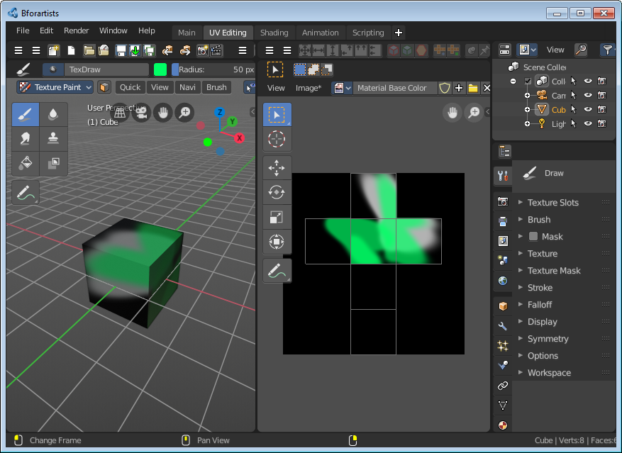Hide the Cube via eye icon

click(x=588, y=109)
